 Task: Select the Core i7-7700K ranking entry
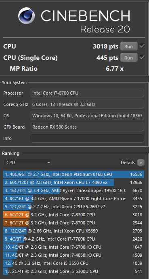tap(74, 239)
